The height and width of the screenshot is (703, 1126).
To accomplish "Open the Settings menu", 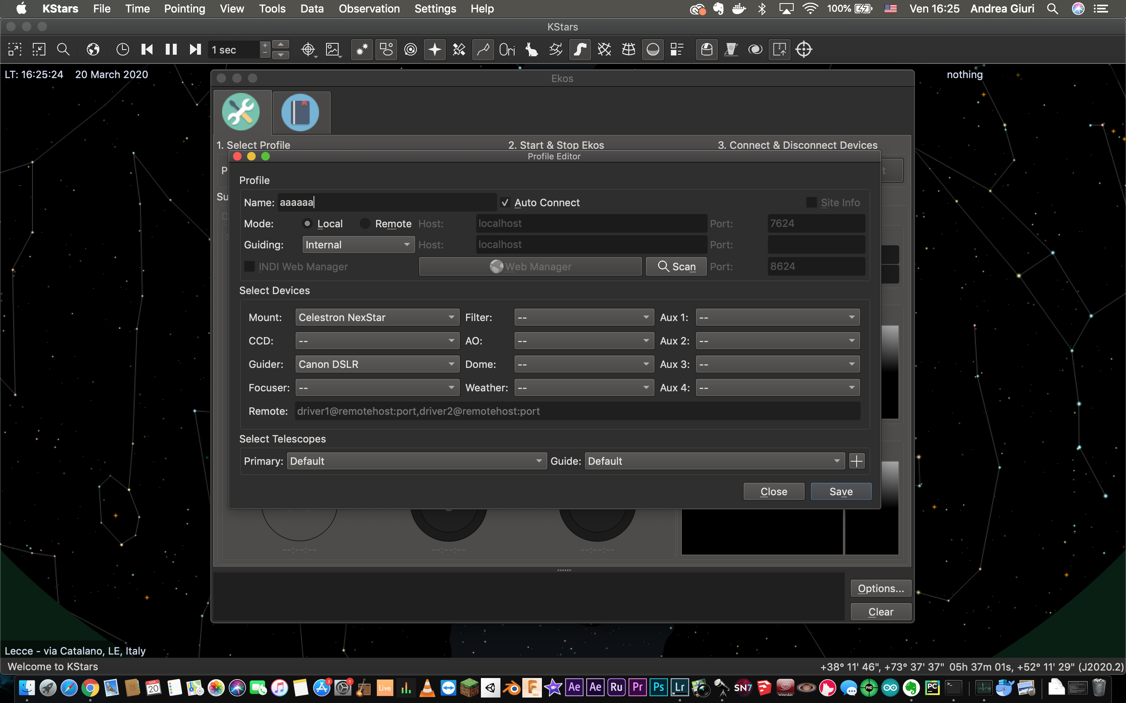I will (435, 9).
